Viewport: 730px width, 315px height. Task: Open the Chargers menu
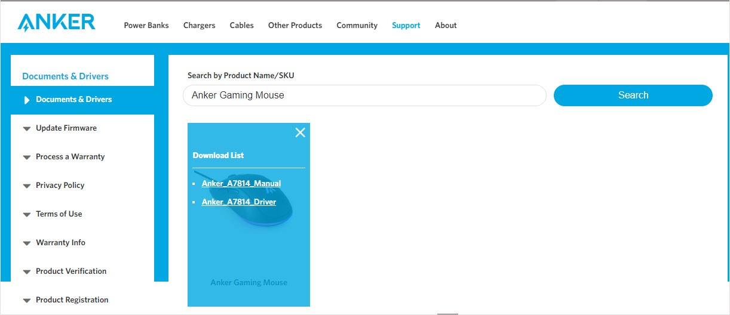point(199,26)
